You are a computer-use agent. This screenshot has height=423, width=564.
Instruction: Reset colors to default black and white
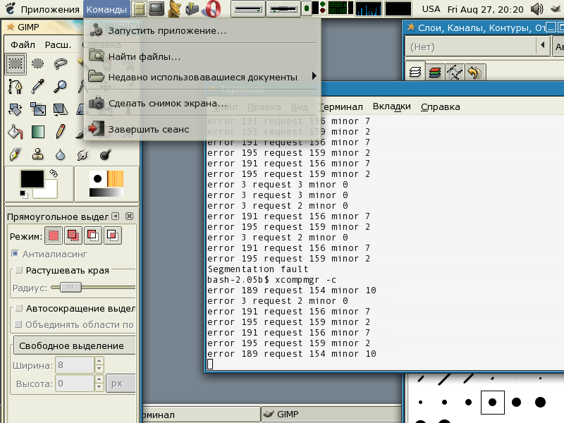click(24, 195)
